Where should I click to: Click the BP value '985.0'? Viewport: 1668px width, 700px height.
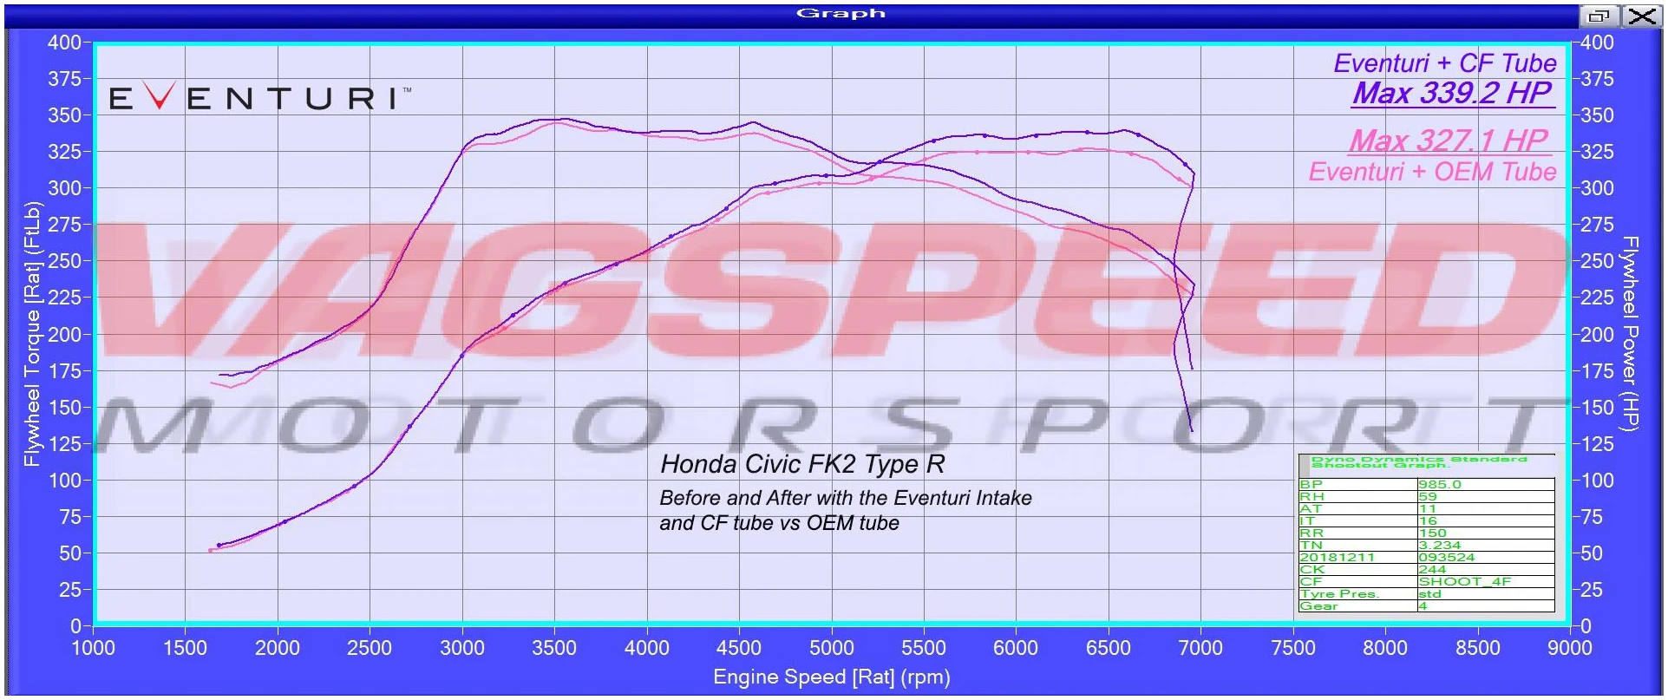(1486, 485)
